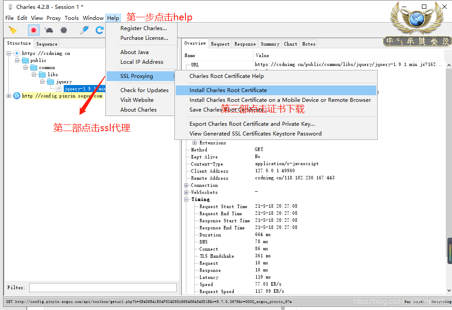Screen dimensions: 452x310
Task: Switch to the Chart tab
Action: pyautogui.click(x=290, y=44)
